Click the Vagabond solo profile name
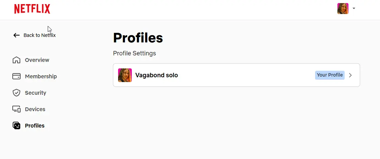This screenshot has width=380, height=159. 157,75
